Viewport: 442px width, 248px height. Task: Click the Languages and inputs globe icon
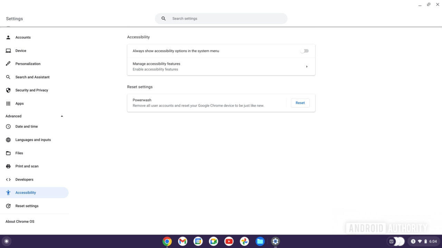(x=8, y=140)
